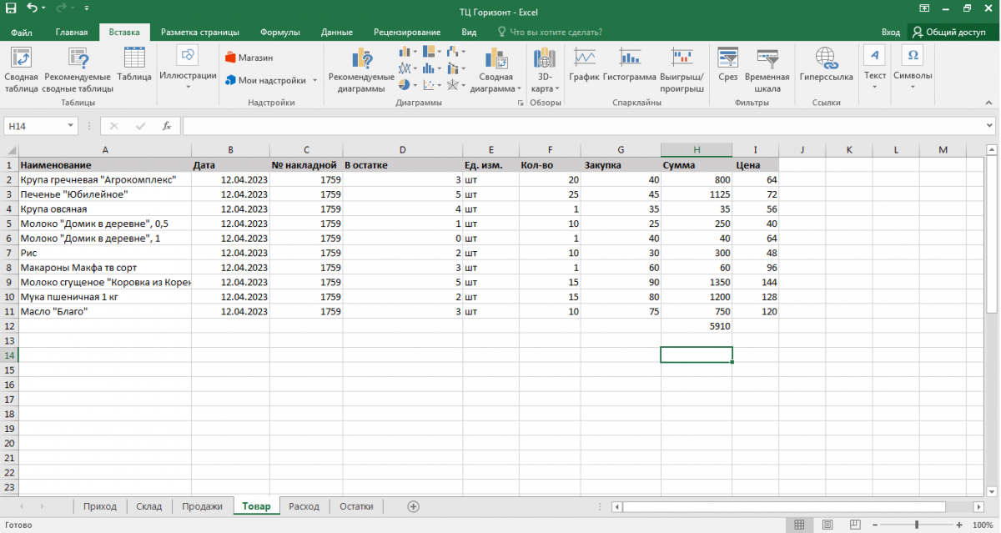Undo the last action
The height and width of the screenshot is (533, 1001).
click(x=32, y=8)
